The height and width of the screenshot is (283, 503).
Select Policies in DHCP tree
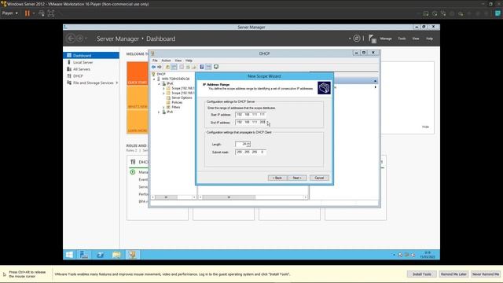coord(177,102)
